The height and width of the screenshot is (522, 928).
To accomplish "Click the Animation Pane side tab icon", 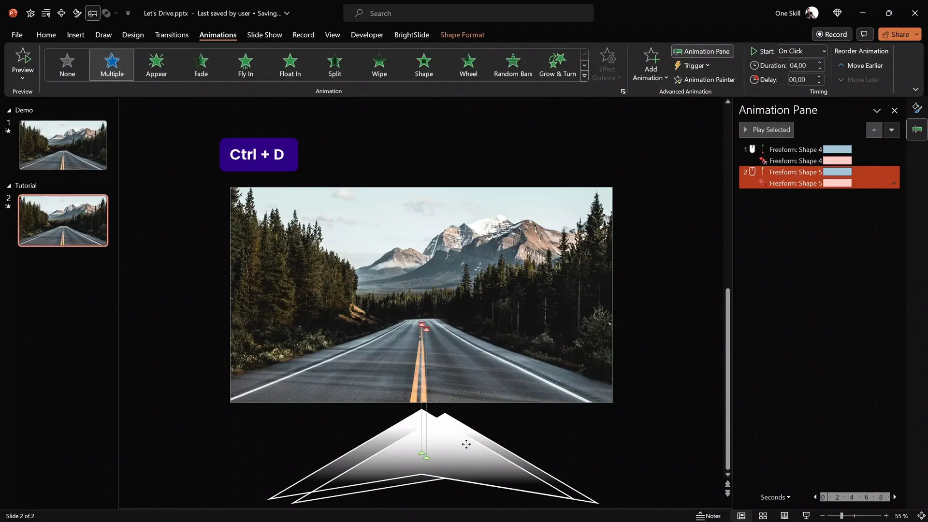I will coord(917,130).
